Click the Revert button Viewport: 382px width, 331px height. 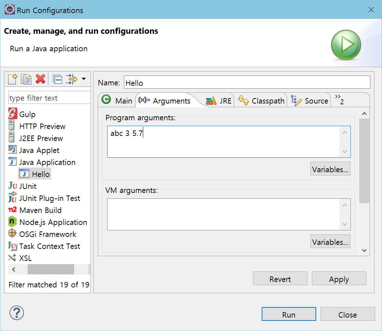[x=280, y=279]
